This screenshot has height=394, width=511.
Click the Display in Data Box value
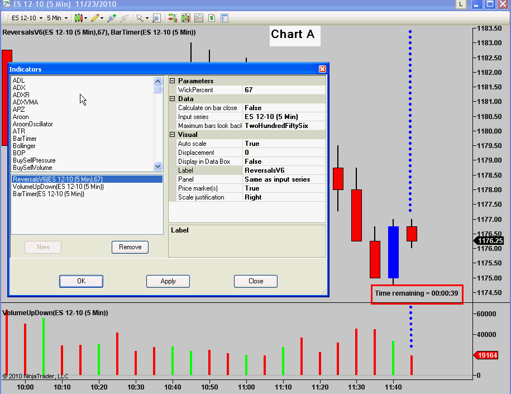(x=284, y=162)
